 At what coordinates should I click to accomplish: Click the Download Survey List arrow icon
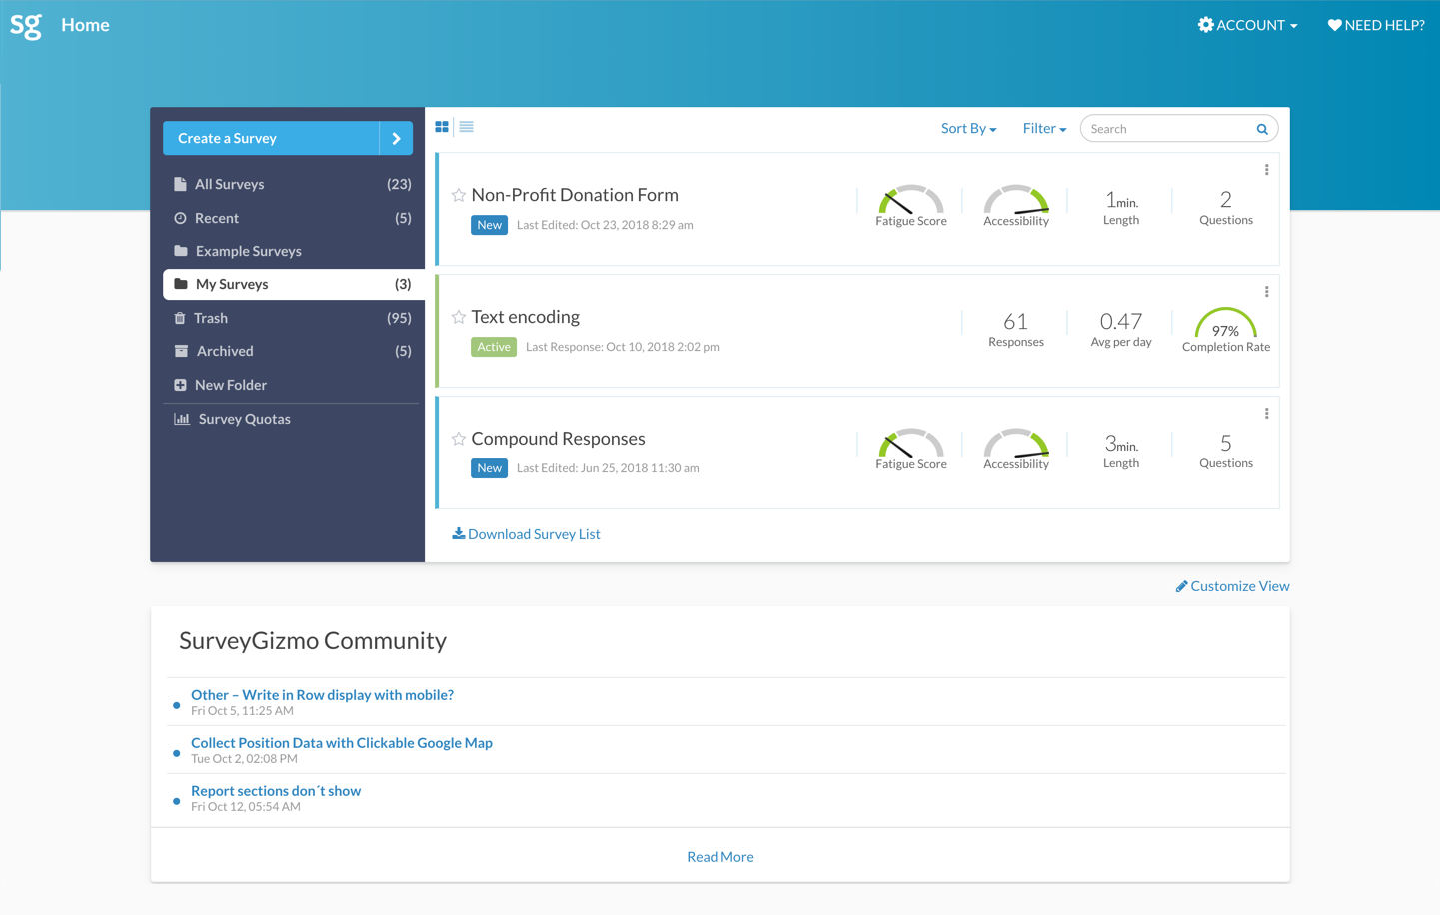click(458, 533)
